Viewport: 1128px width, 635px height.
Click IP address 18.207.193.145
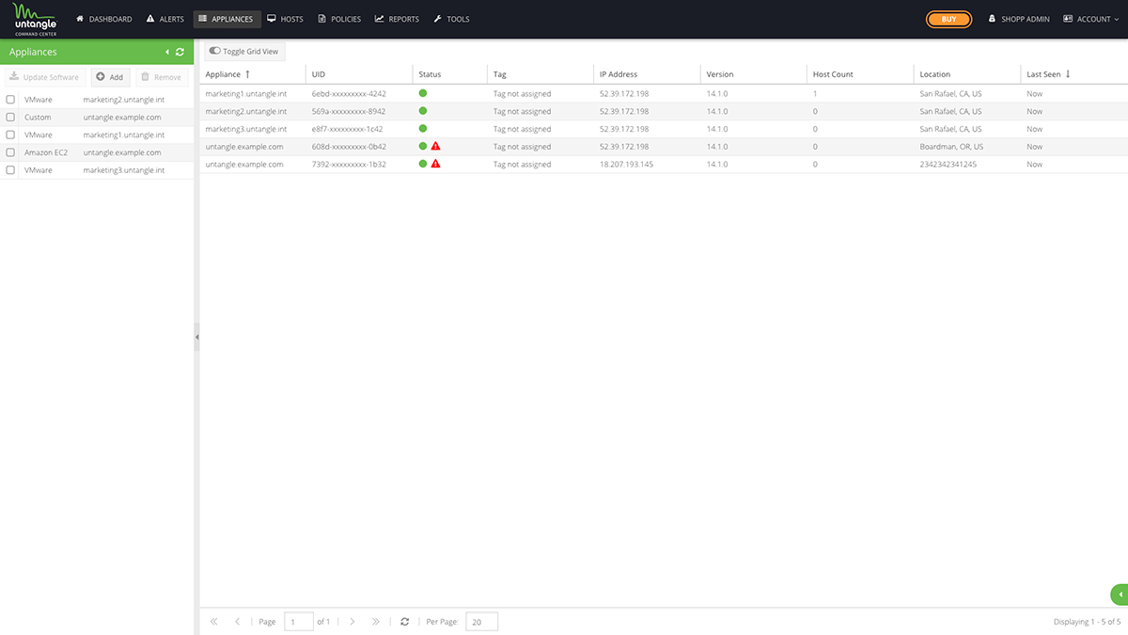[626, 165]
